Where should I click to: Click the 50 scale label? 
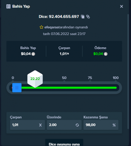point(64,78)
